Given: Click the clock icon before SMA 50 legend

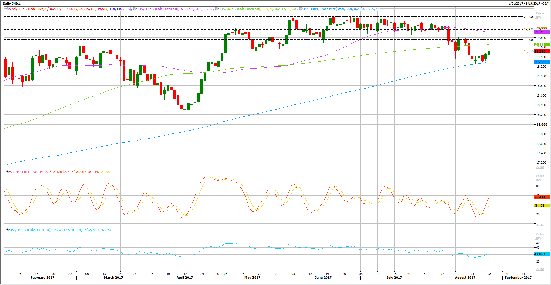Looking at the screenshot, I should [135, 9].
